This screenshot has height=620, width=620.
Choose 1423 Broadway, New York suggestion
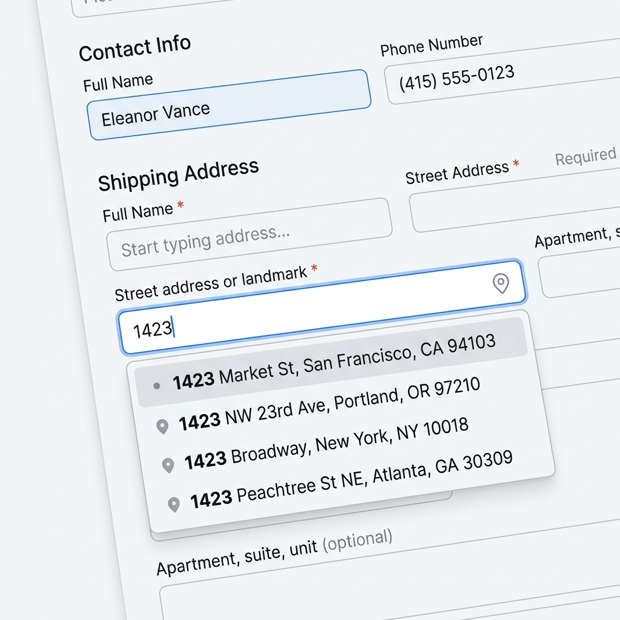click(326, 444)
